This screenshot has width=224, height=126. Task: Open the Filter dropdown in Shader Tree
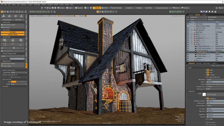(198, 20)
